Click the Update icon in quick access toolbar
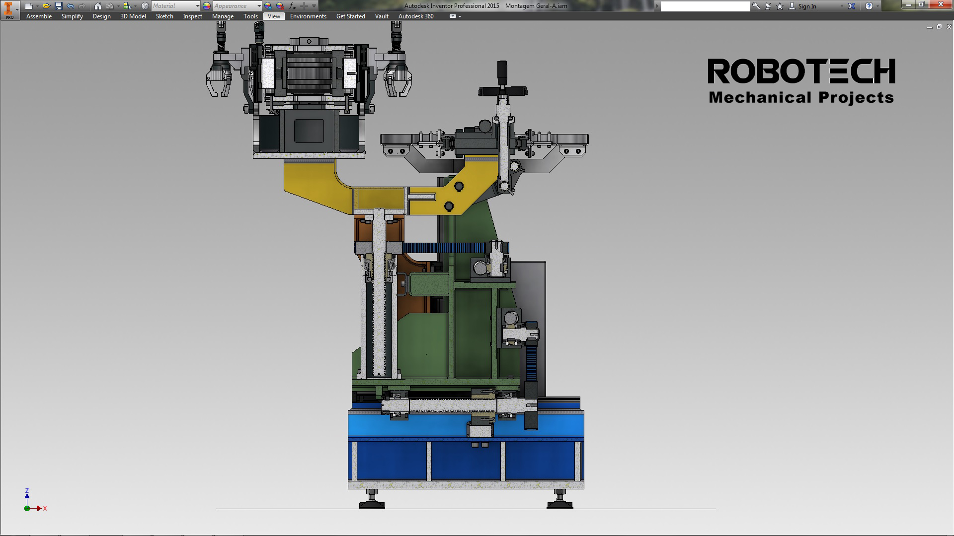 tap(110, 6)
